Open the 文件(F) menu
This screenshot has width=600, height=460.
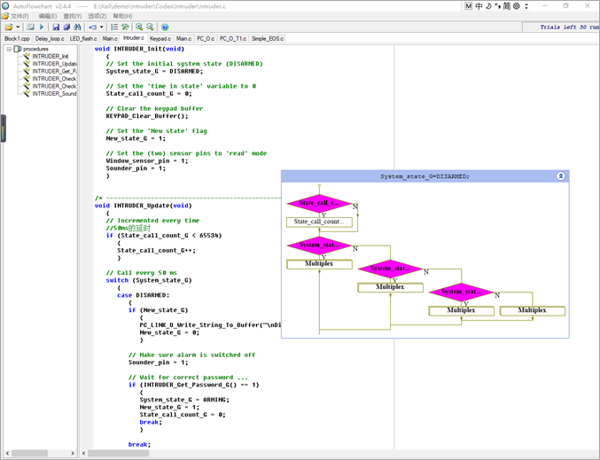coord(18,16)
